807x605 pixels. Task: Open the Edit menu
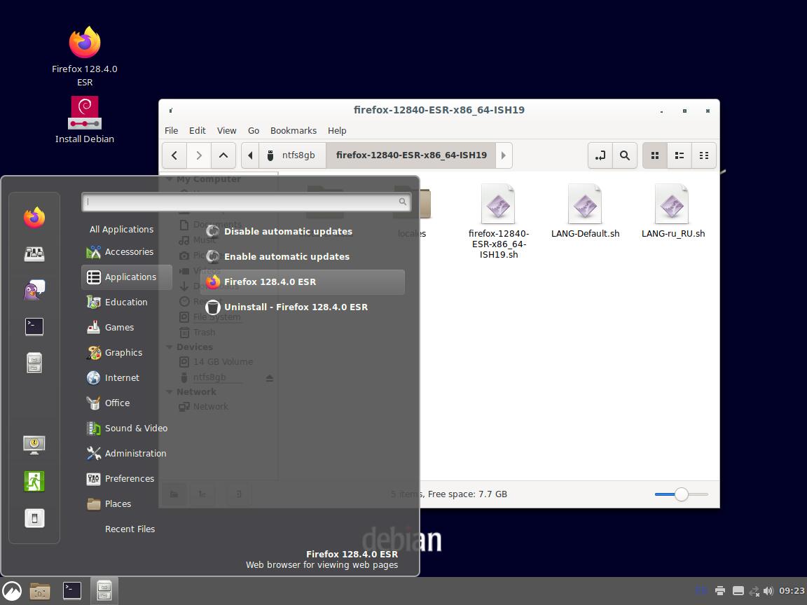(197, 131)
